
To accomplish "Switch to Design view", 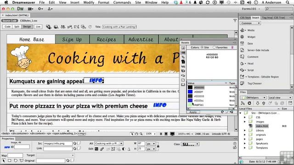I will tap(27, 27).
